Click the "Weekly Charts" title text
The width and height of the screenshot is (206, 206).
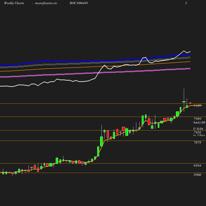pos(14,3)
